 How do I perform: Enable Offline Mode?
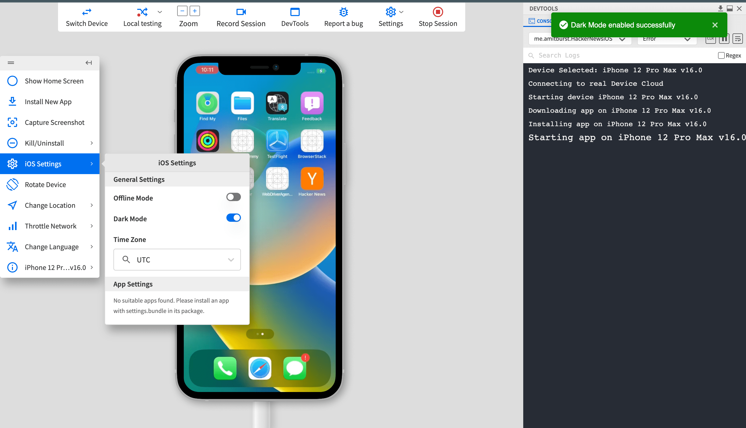point(233,197)
